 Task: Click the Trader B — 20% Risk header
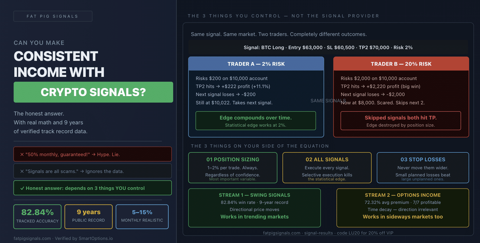coord(401,64)
